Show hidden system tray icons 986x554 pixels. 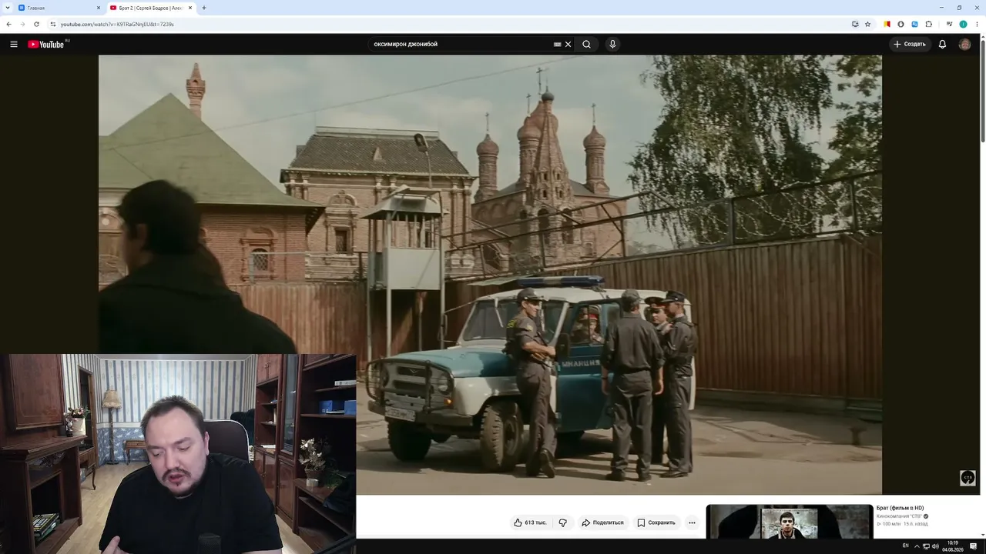[x=917, y=546]
